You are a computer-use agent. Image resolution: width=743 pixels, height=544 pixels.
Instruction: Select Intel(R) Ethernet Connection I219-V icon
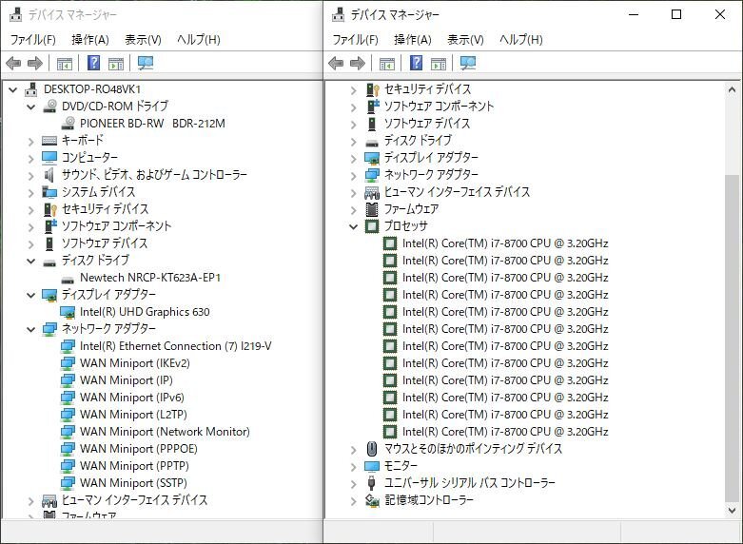(x=68, y=346)
